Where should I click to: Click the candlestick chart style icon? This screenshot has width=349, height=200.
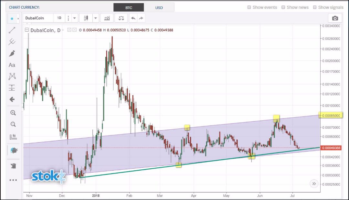click(x=86, y=18)
